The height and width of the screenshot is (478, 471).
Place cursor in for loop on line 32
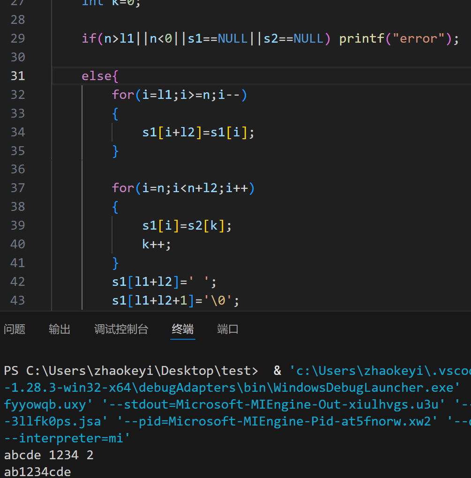tap(179, 95)
